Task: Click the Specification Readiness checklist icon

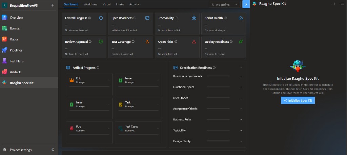Action: [176, 68]
